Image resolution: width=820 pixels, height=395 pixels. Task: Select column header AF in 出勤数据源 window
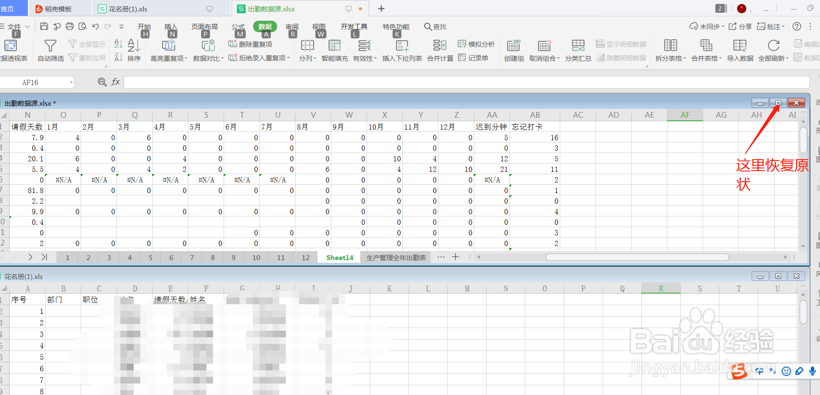pyautogui.click(x=685, y=115)
